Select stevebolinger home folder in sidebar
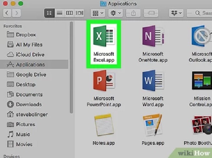The height and width of the screenshot is (158, 212). [x=34, y=114]
